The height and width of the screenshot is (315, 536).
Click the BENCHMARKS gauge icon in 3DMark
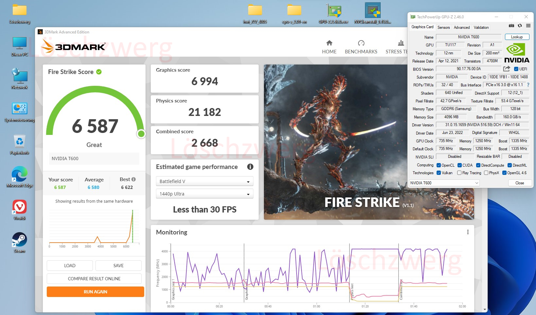361,43
